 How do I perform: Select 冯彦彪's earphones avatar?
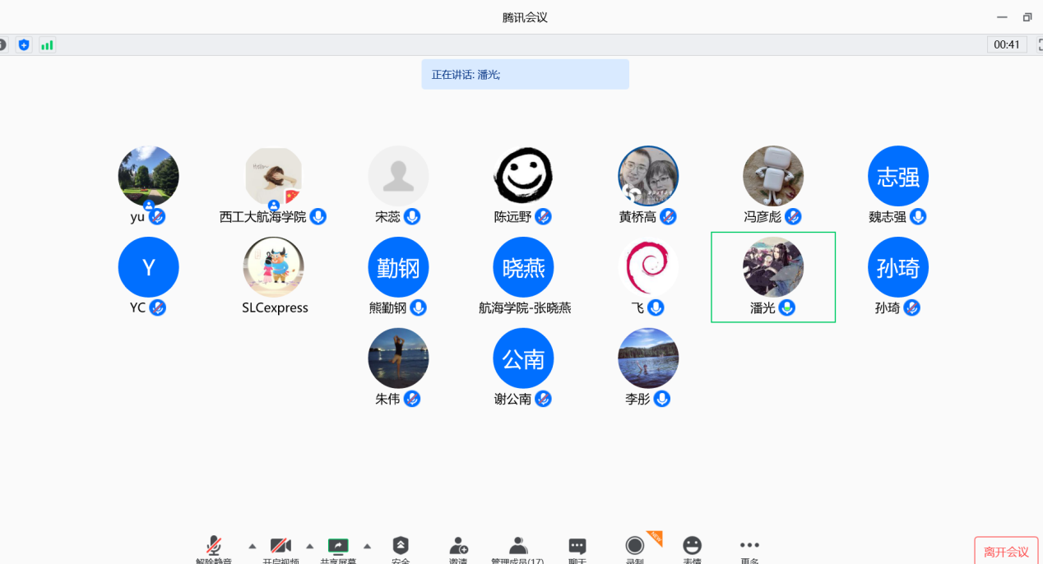(x=773, y=176)
